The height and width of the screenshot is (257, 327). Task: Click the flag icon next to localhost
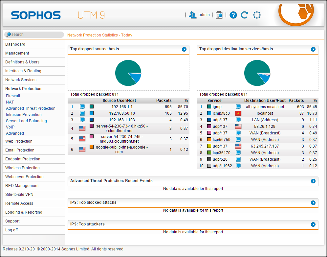(x=238, y=113)
